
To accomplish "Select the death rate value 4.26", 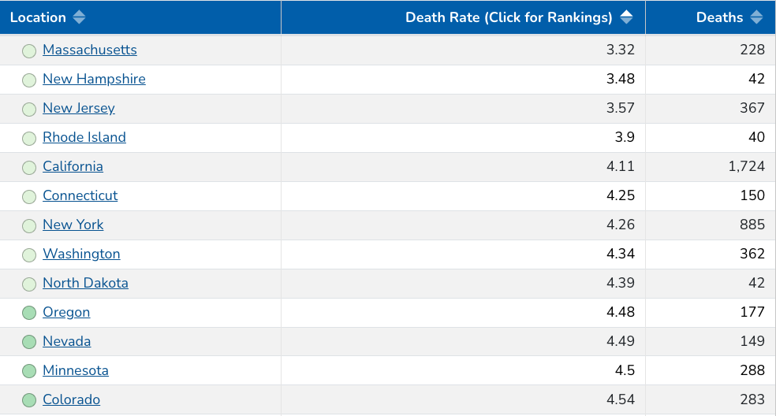I will (621, 225).
